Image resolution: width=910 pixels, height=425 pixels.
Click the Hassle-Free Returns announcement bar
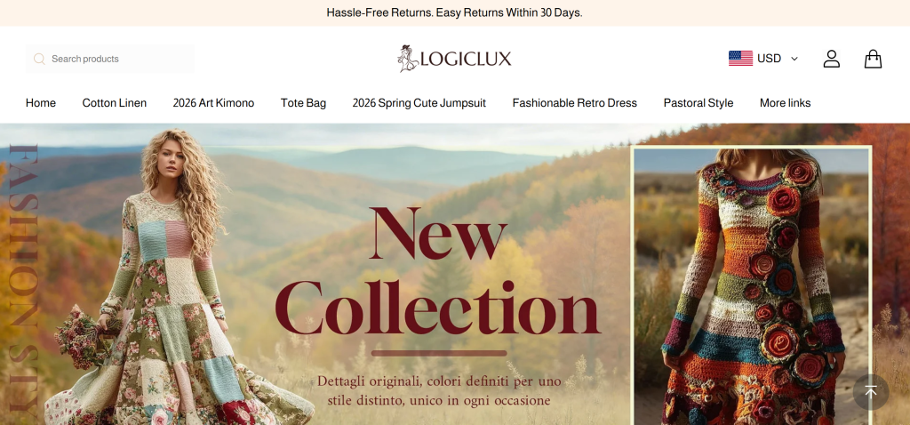(x=455, y=12)
